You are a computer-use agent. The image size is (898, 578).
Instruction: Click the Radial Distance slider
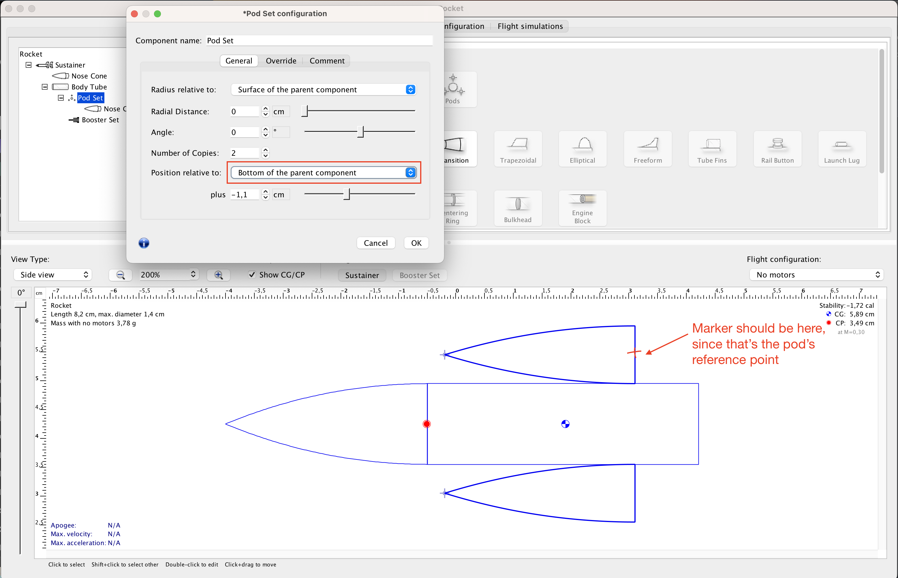pyautogui.click(x=360, y=111)
